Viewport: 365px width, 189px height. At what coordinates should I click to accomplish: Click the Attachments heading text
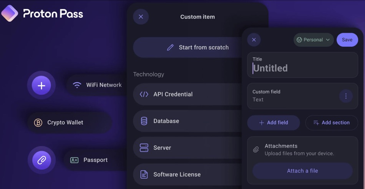pyautogui.click(x=281, y=146)
